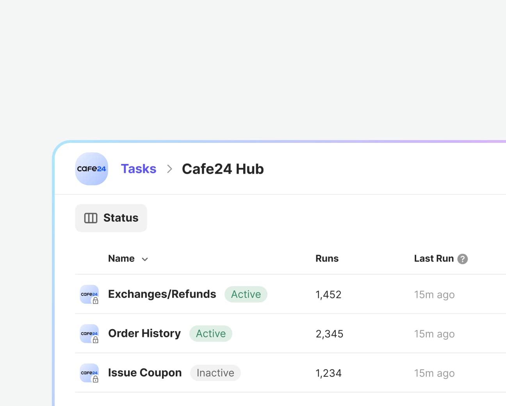Go back to Tasks via breadcrumb
This screenshot has width=506, height=406.
[x=138, y=169]
